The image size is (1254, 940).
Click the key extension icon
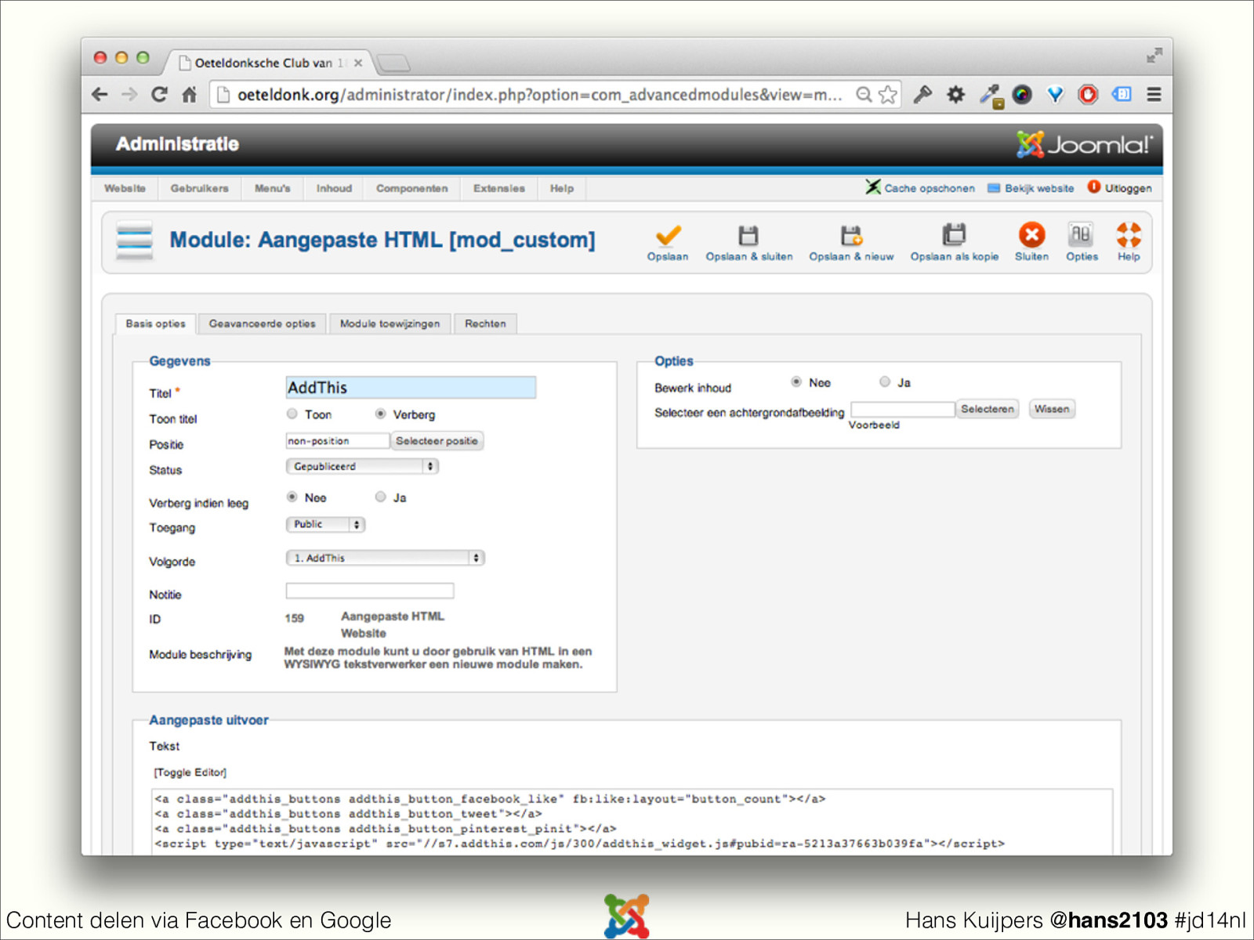tap(922, 95)
